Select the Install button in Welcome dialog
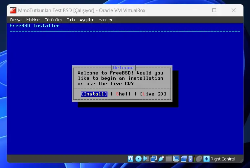The image size is (250, 168). [x=94, y=94]
